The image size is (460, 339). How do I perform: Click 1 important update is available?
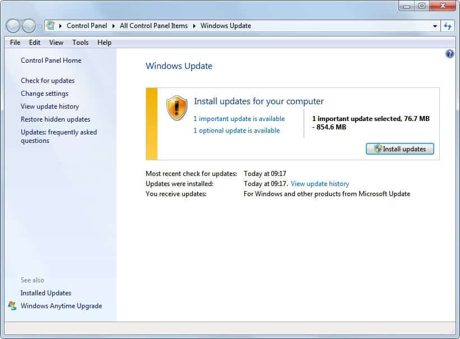click(x=239, y=119)
